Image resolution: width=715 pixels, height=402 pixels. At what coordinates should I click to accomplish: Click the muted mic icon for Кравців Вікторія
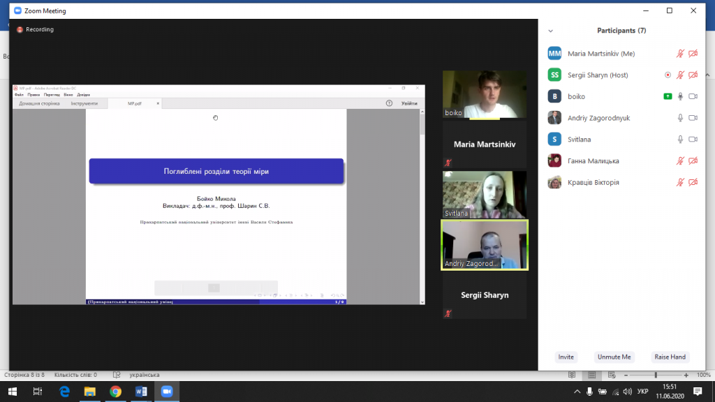(x=680, y=183)
